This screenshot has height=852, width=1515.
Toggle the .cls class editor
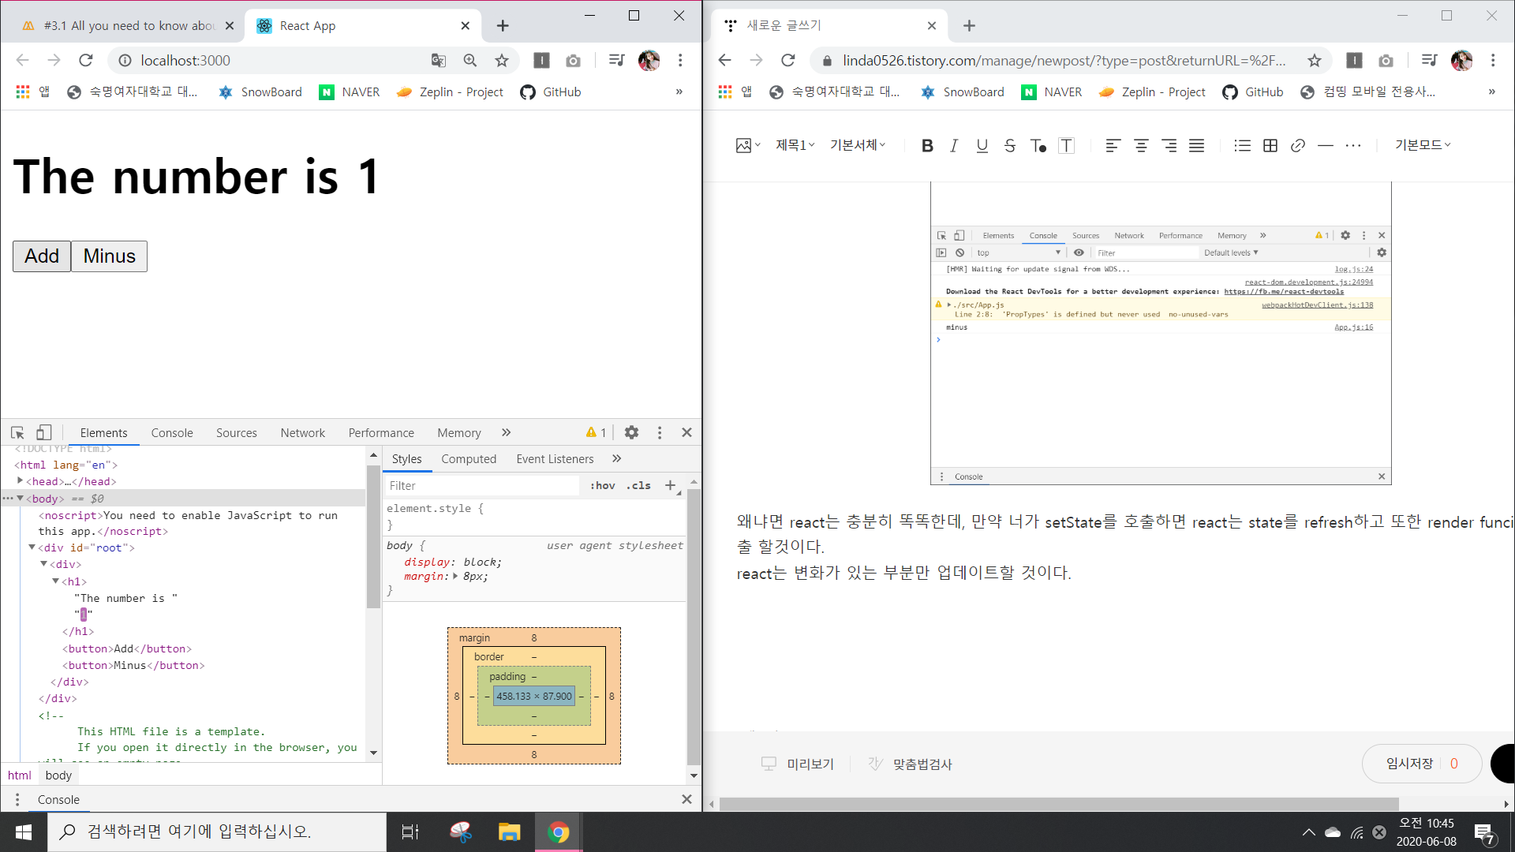click(638, 486)
